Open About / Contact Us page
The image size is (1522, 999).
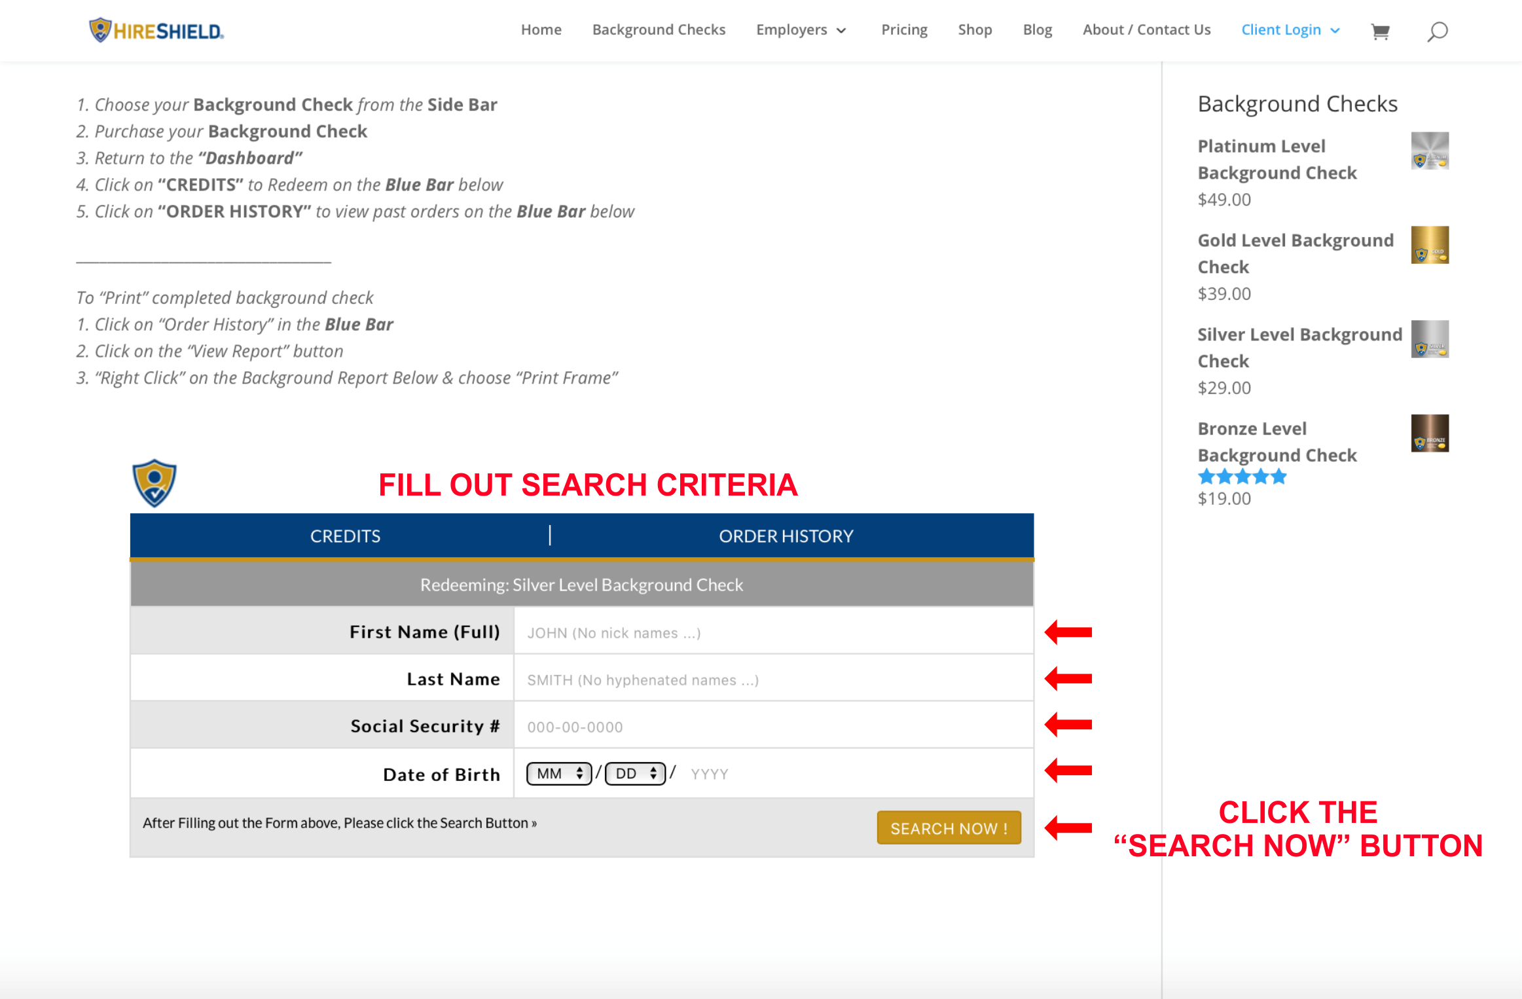[x=1146, y=30]
